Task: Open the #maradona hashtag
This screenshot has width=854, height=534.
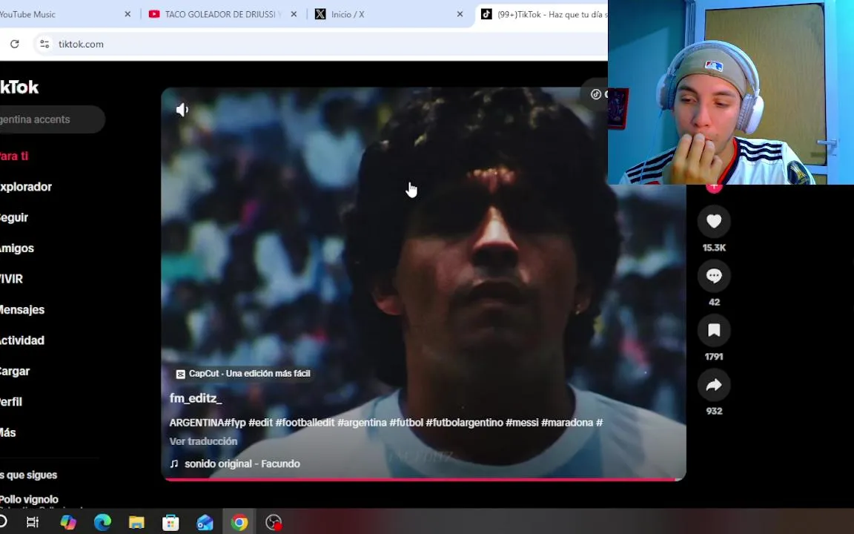Action: [567, 423]
